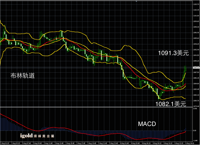Click the lowest candlestick near 1082.1
The image size is (200, 145).
159,97
